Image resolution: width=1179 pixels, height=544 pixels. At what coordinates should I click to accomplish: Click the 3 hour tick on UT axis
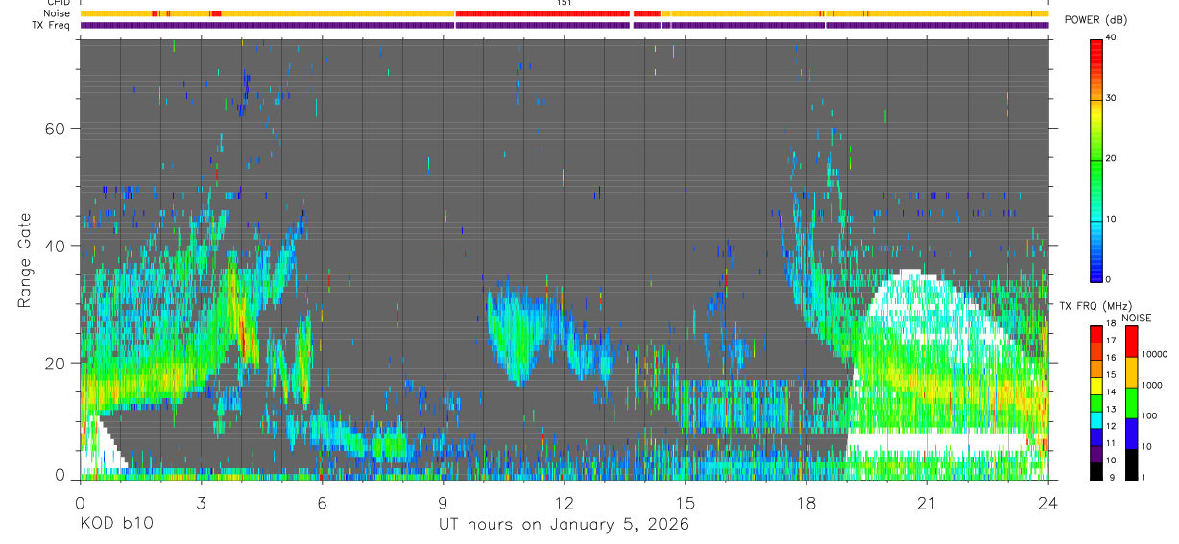(x=201, y=502)
